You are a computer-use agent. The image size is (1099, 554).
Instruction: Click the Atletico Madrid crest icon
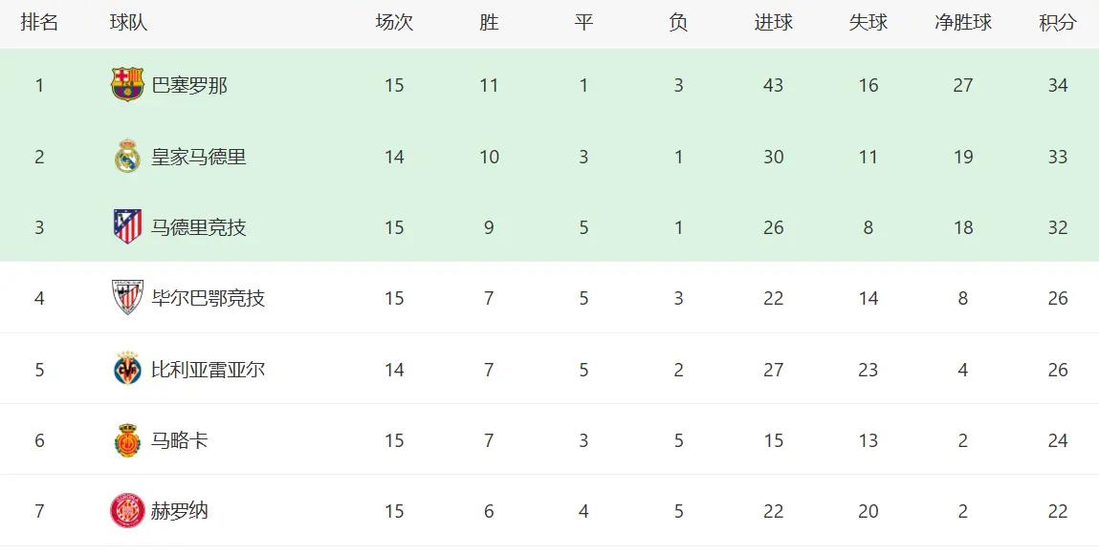[x=127, y=226]
